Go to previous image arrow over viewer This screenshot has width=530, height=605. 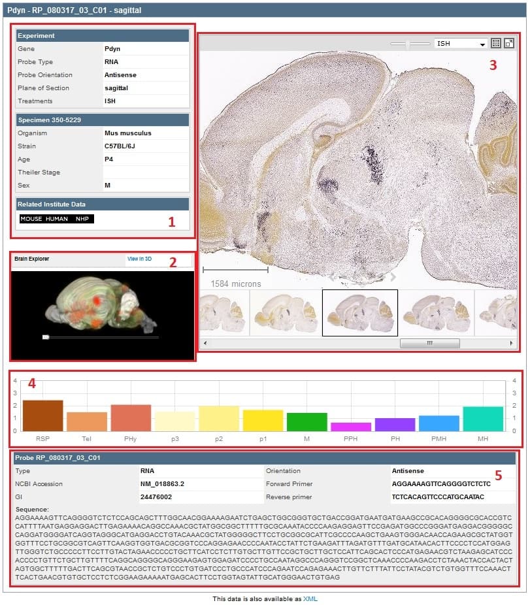[332, 277]
